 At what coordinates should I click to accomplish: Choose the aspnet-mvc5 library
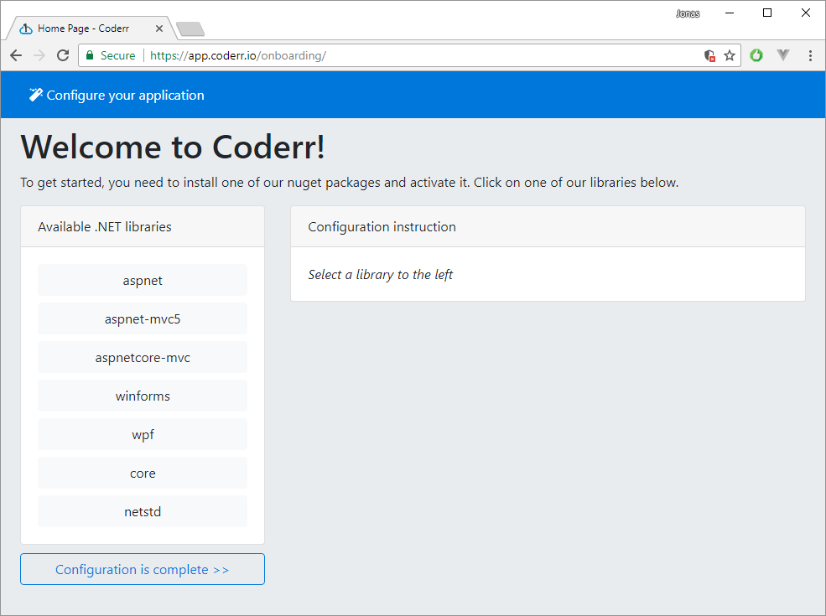click(x=143, y=318)
